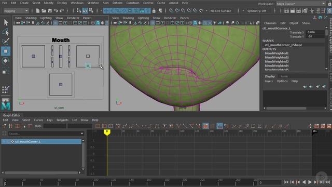Select the Display layer tab
This screenshot has width=332, height=187.
[x=270, y=76]
